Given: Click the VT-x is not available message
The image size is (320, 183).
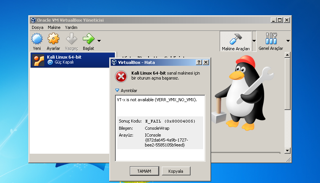Looking at the screenshot, I should (157, 100).
